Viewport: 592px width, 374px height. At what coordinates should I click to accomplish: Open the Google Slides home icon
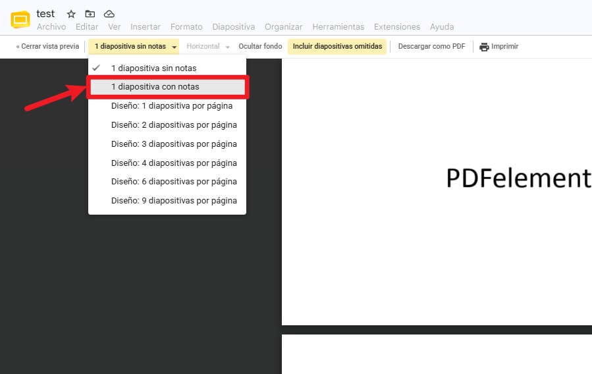coord(20,20)
